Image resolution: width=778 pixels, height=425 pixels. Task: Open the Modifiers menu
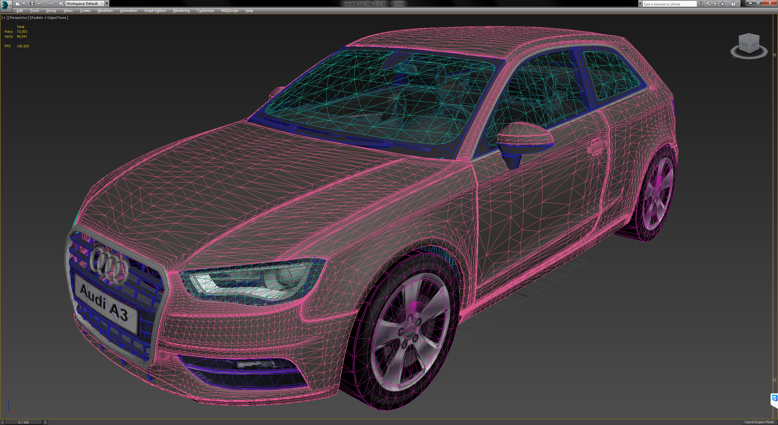tap(105, 11)
